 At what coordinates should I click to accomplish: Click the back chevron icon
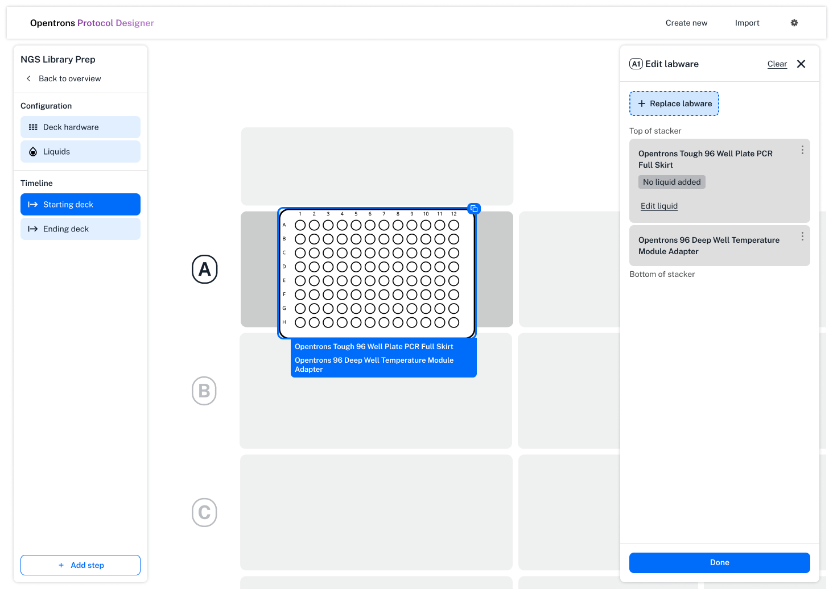tap(28, 78)
